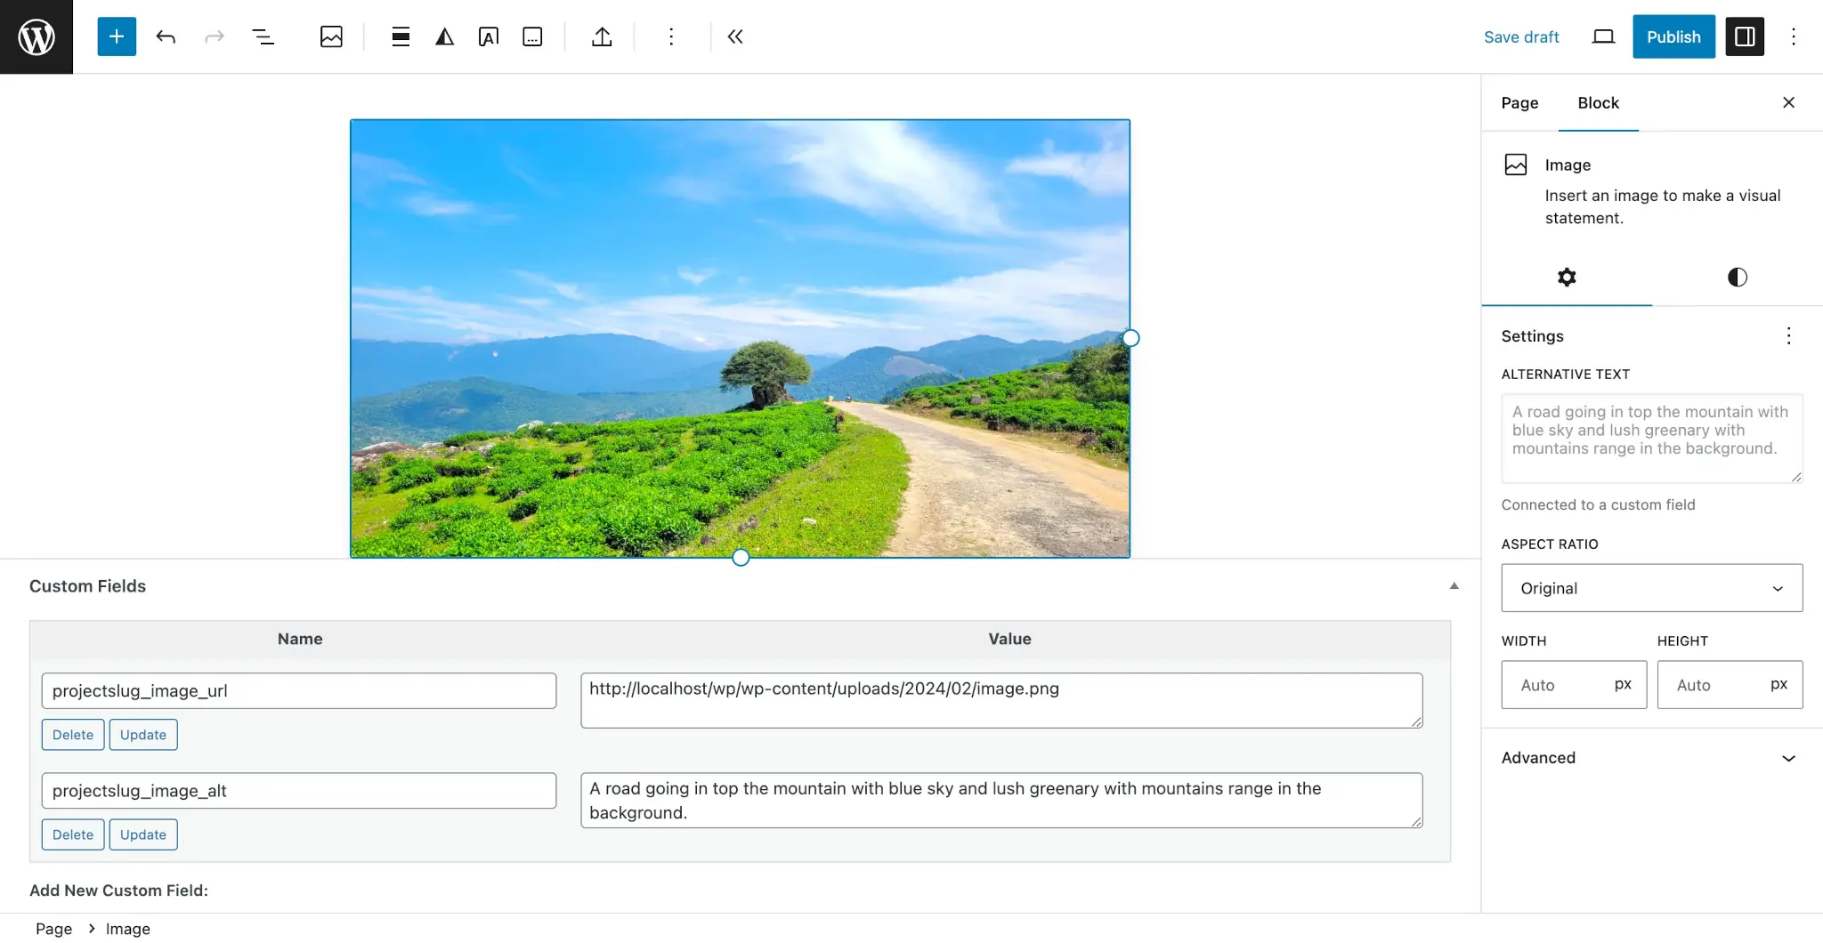Switch to the Block tab
This screenshot has width=1823, height=943.
1598,102
